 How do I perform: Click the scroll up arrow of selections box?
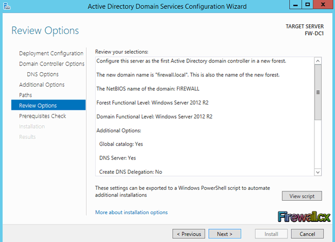click(318, 61)
